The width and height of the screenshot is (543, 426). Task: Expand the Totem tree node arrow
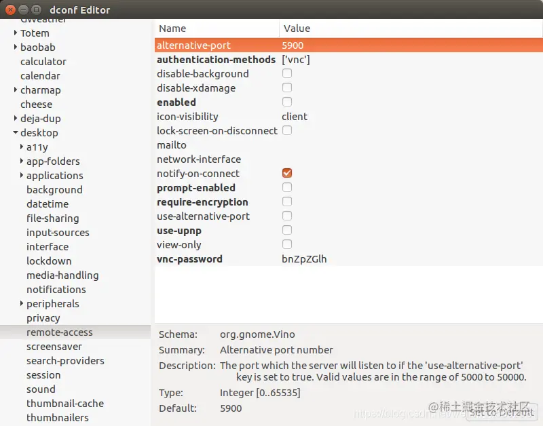(x=15, y=33)
